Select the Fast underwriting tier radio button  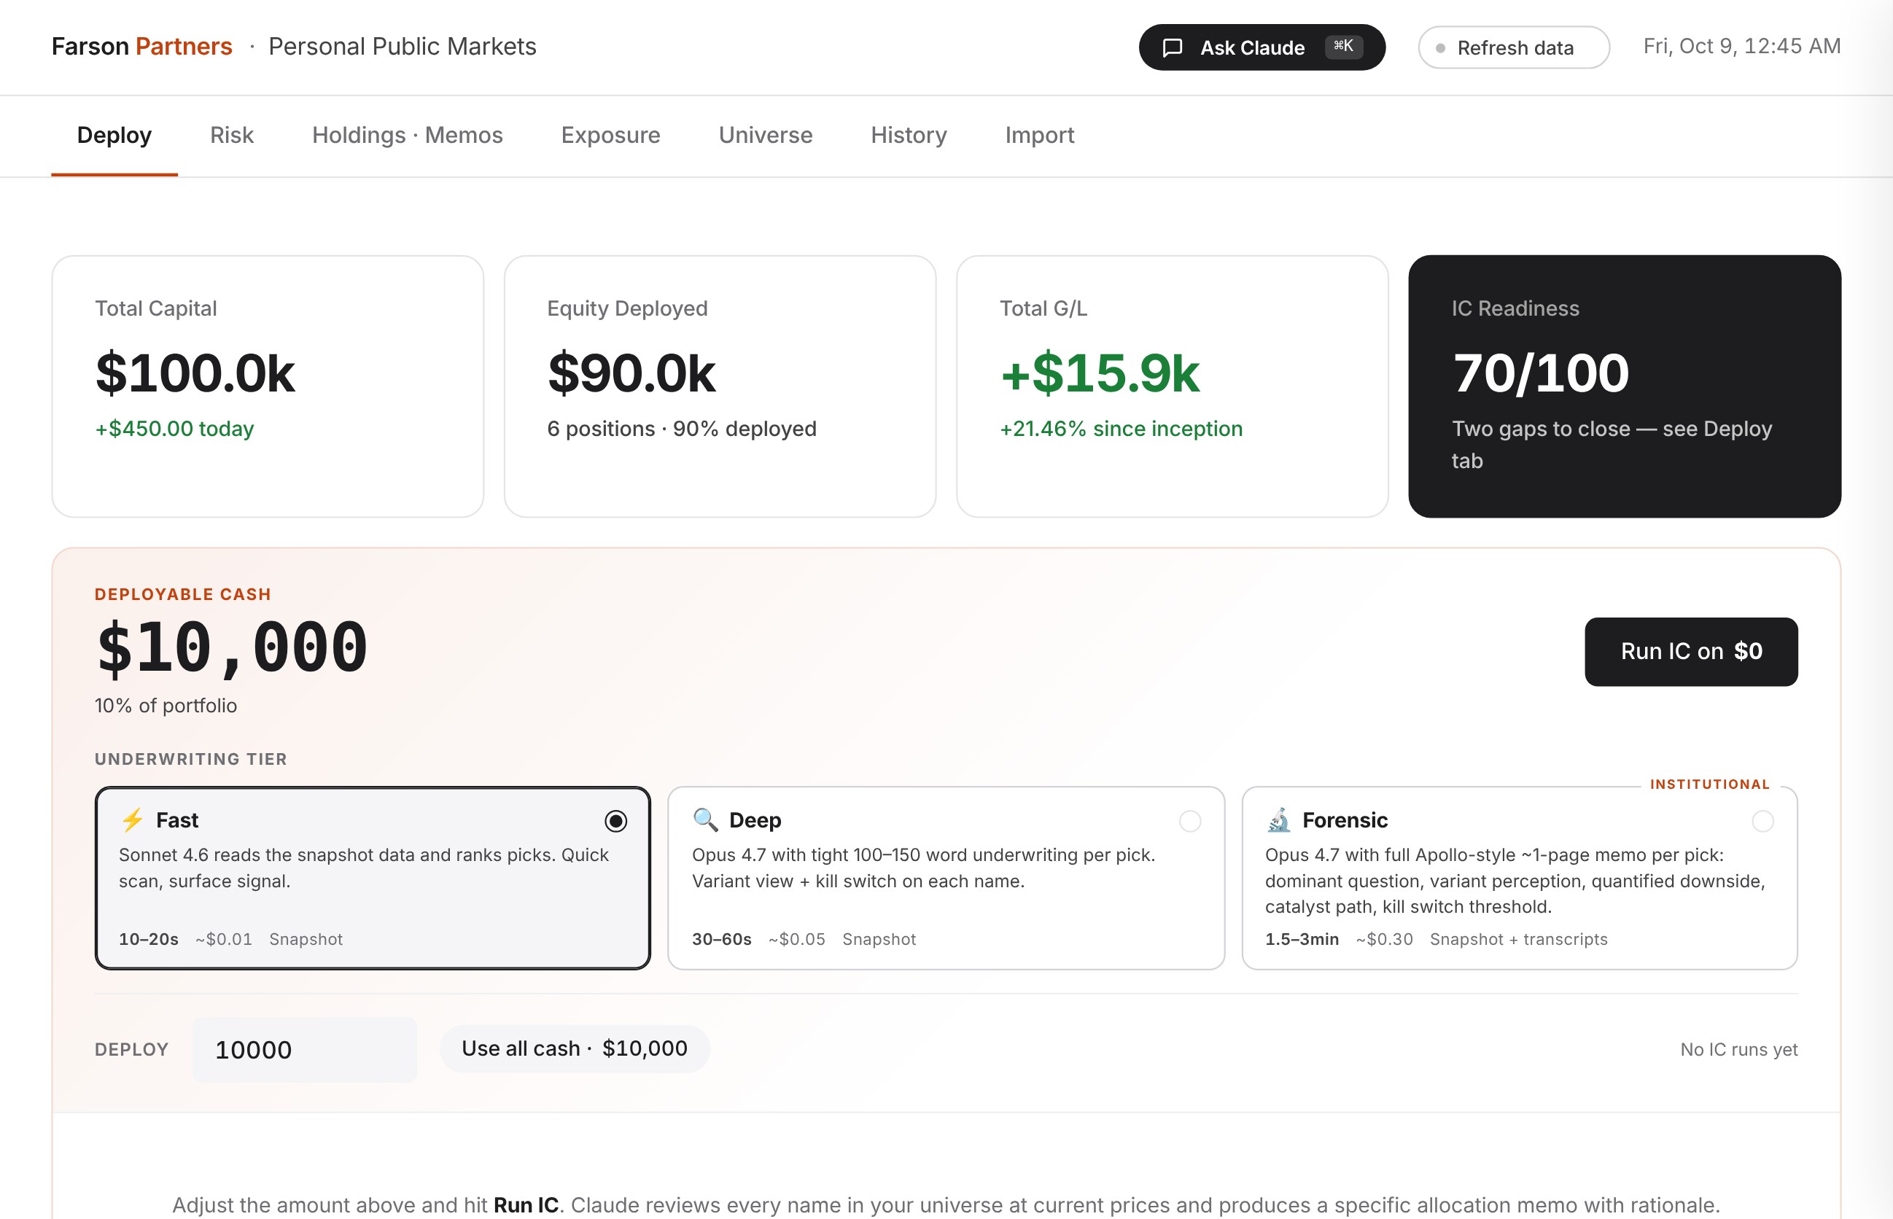coord(616,822)
